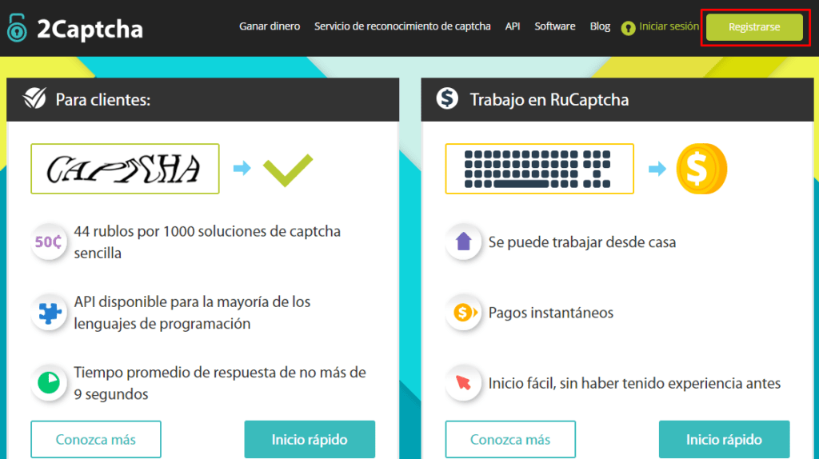Click Conozca más under Trabajo en RuCaptcha
The image size is (819, 459).
[510, 439]
